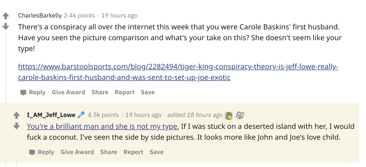The image size is (366, 167).
Task: Report CharlesBarkelly's comment
Action: point(125,92)
